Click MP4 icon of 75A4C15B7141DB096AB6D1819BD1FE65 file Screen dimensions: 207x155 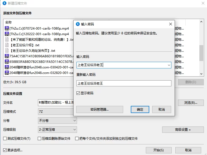coord(7,56)
